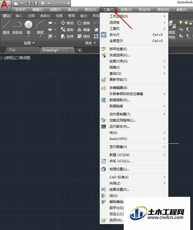Click the Undo arrow icon
This screenshot has height=230, width=193.
click(x=49, y=3)
